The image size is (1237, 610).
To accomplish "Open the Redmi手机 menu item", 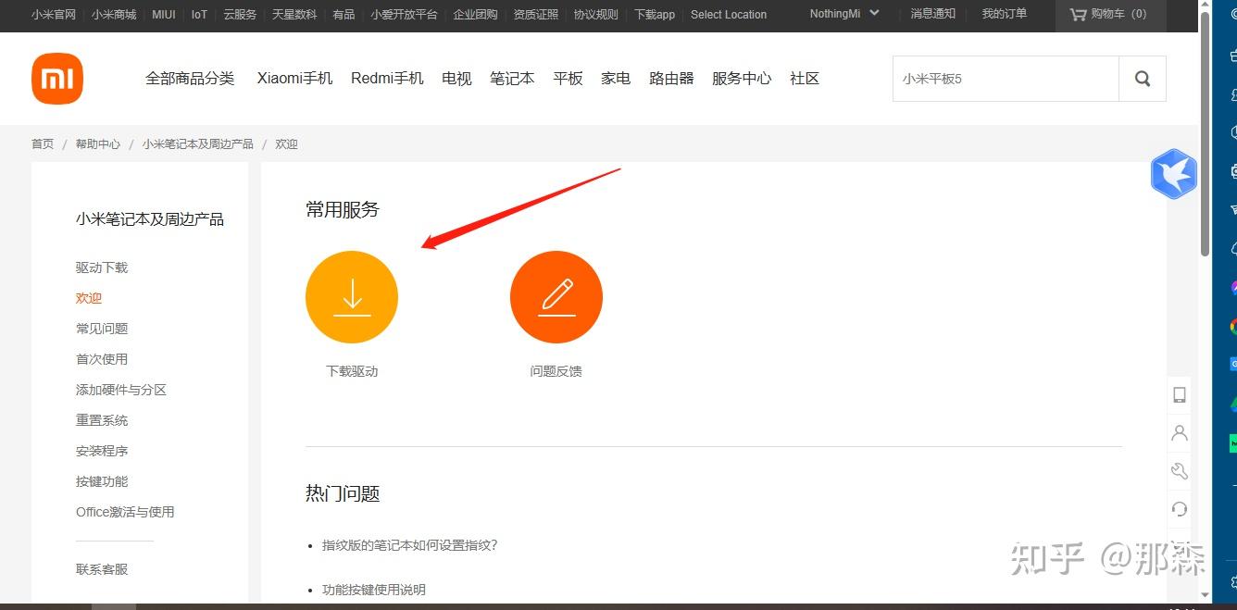I will click(387, 79).
